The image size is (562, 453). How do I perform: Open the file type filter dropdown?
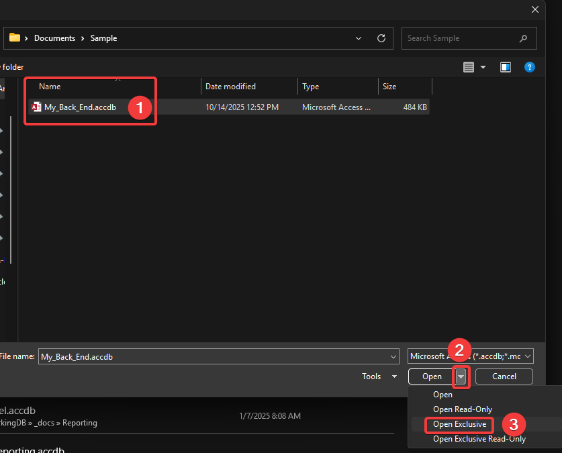tap(528, 357)
